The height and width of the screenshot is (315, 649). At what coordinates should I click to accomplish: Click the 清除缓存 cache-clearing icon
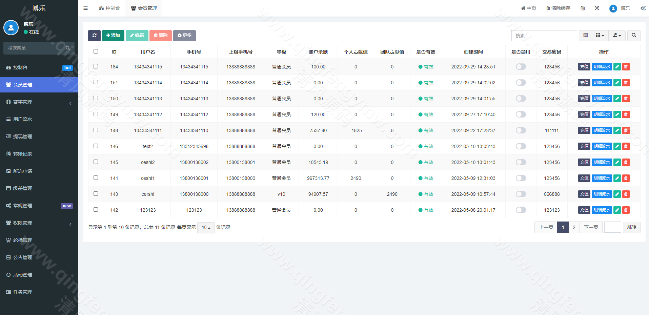click(x=557, y=8)
